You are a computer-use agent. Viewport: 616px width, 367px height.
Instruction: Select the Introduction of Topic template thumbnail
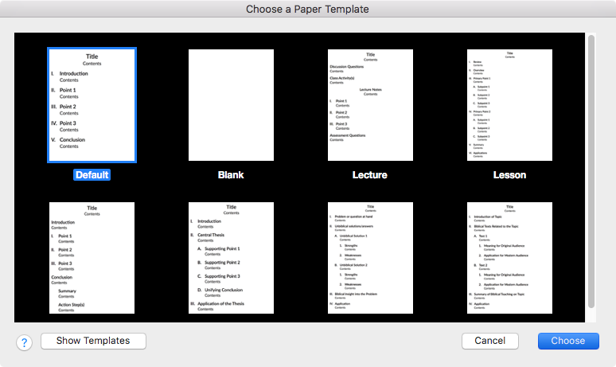point(509,257)
